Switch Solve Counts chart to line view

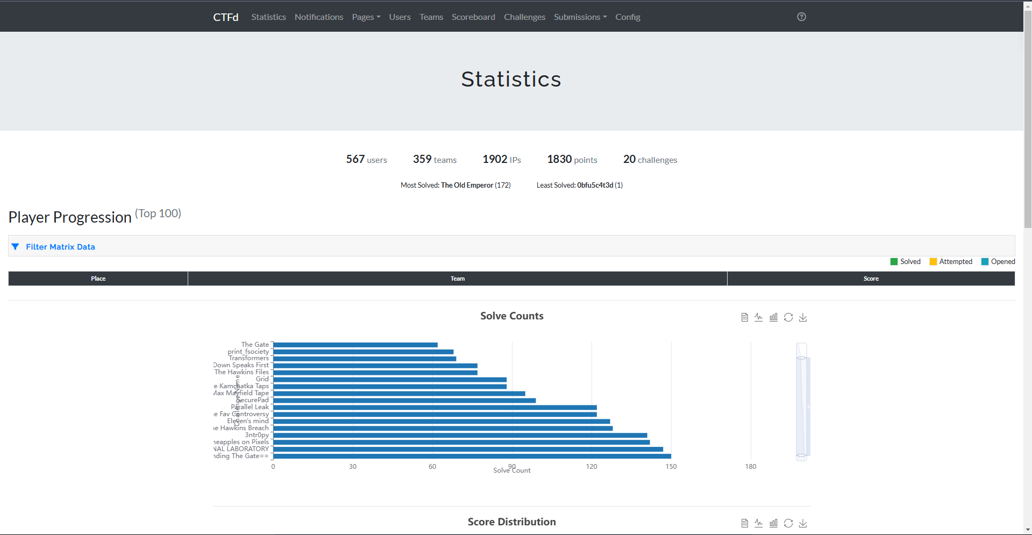758,317
